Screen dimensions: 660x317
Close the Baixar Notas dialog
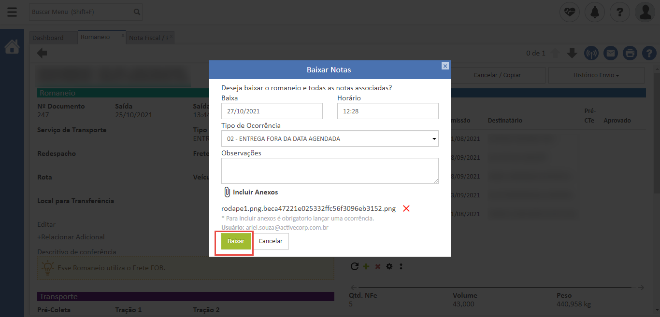(445, 66)
